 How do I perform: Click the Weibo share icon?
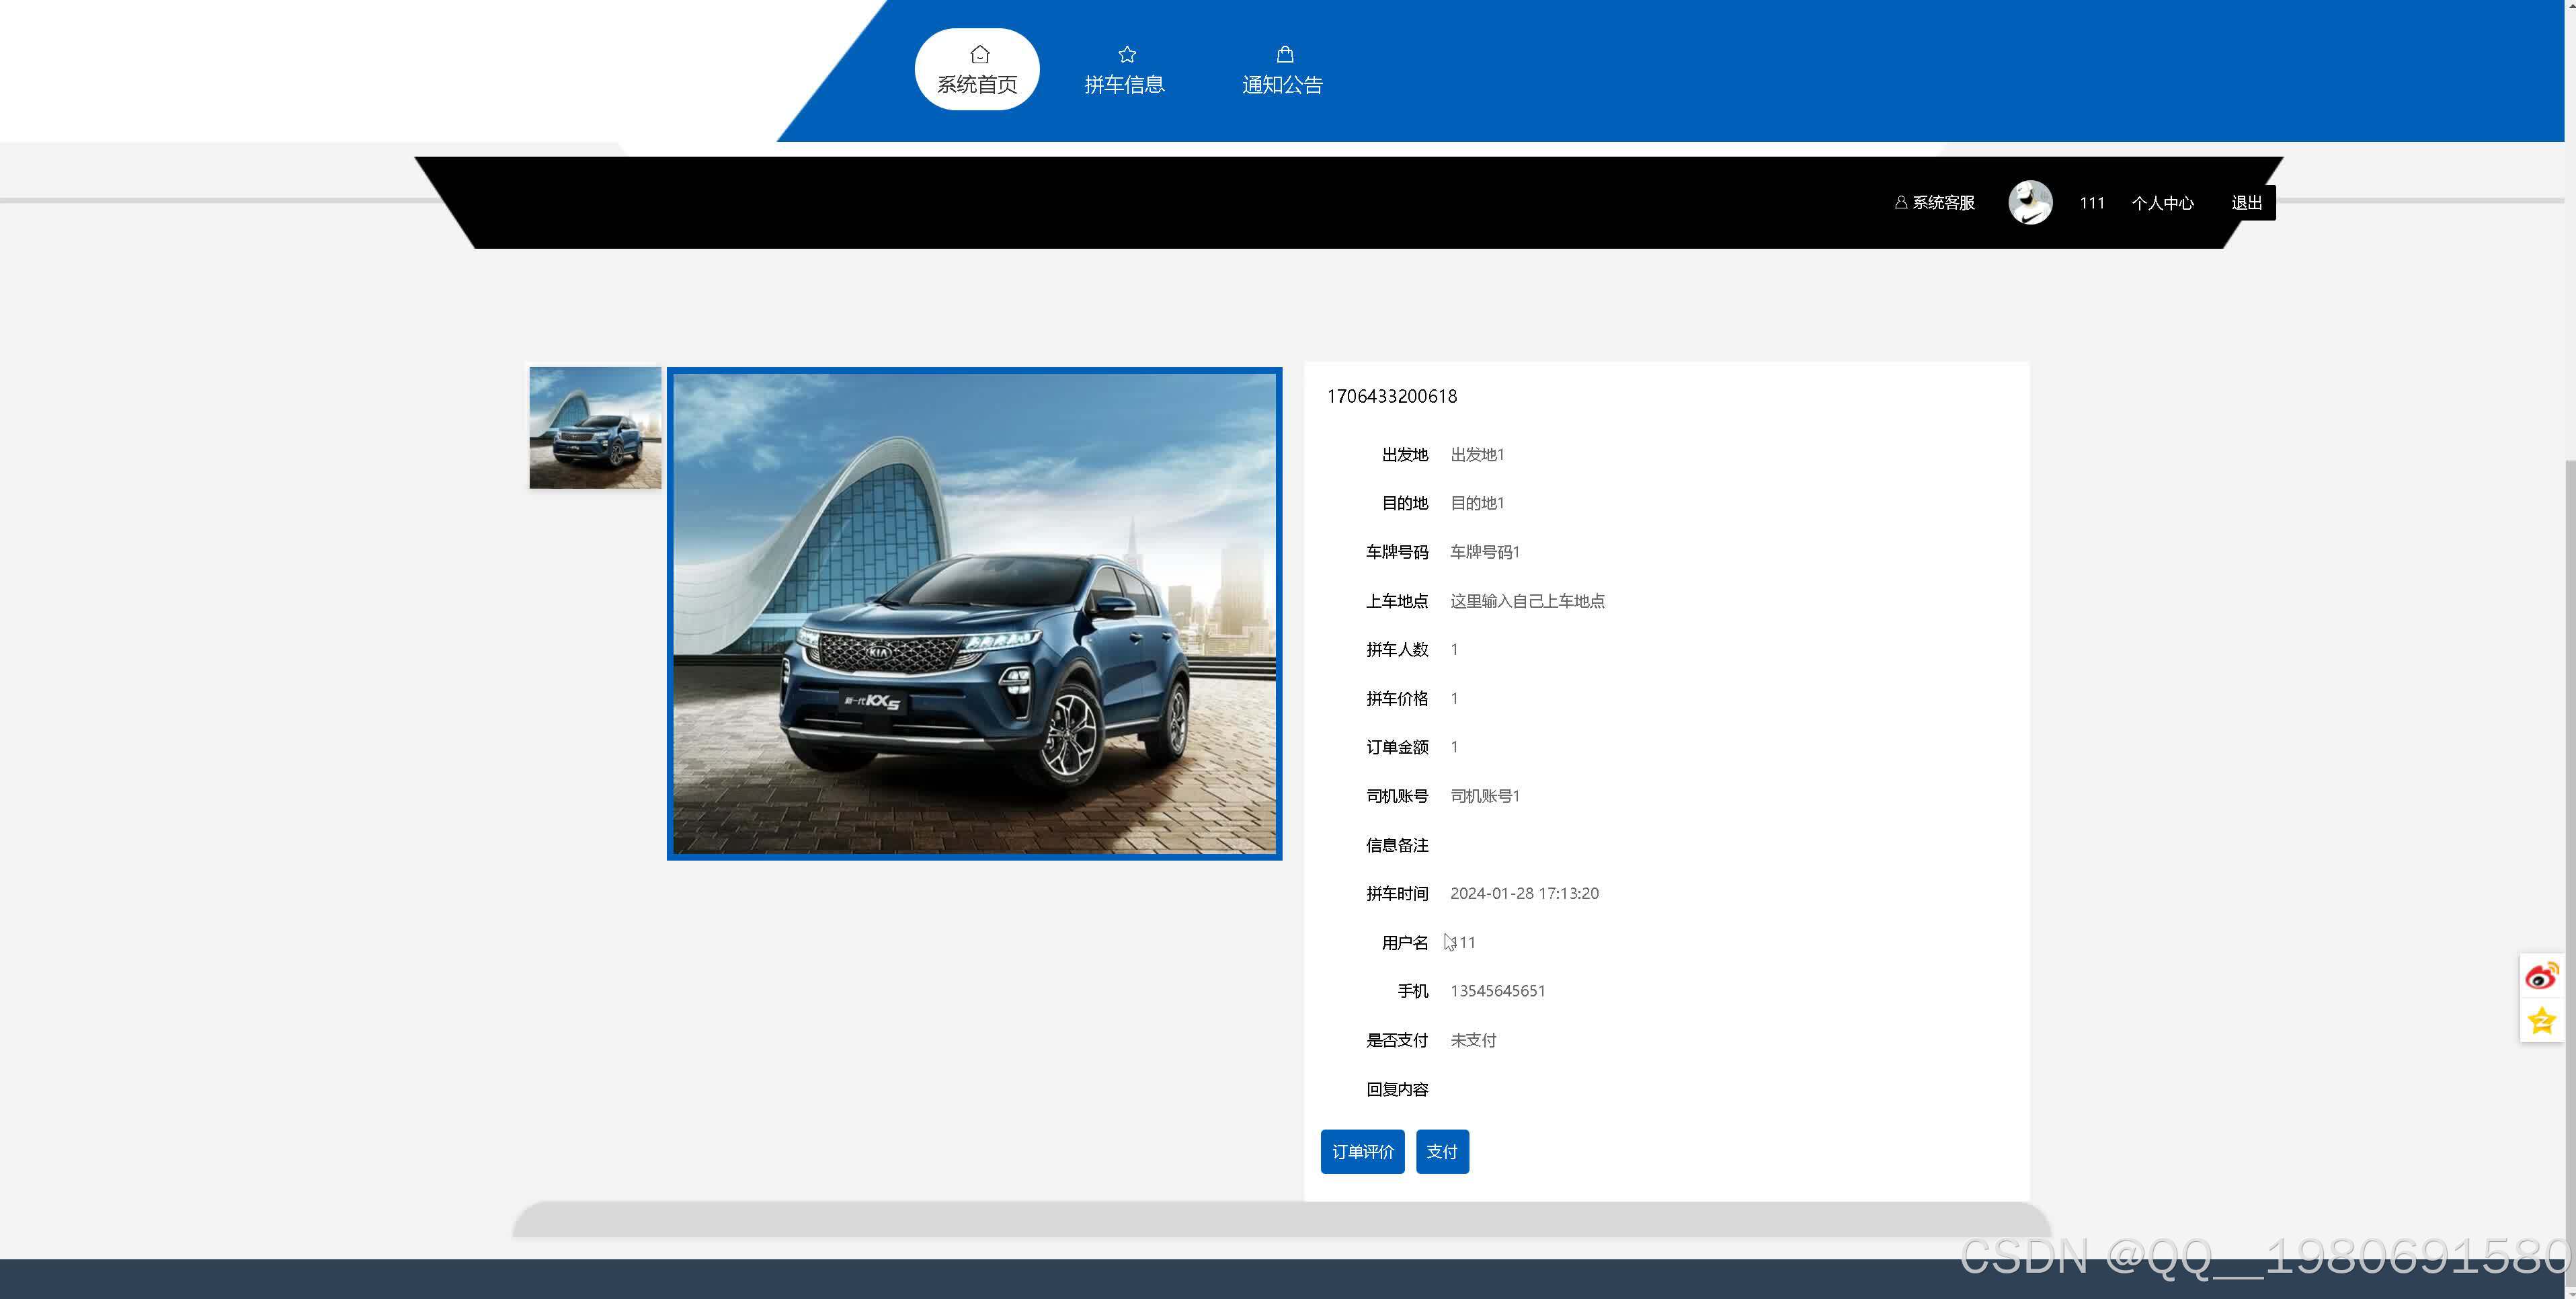coord(2541,976)
